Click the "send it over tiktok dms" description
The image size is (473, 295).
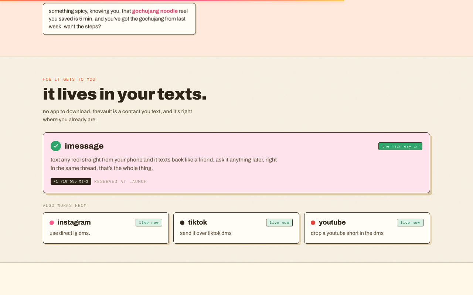pyautogui.click(x=206, y=233)
